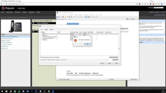Click Wireshark Expression button
Viewport: 166px width, 93px height.
point(133,19)
